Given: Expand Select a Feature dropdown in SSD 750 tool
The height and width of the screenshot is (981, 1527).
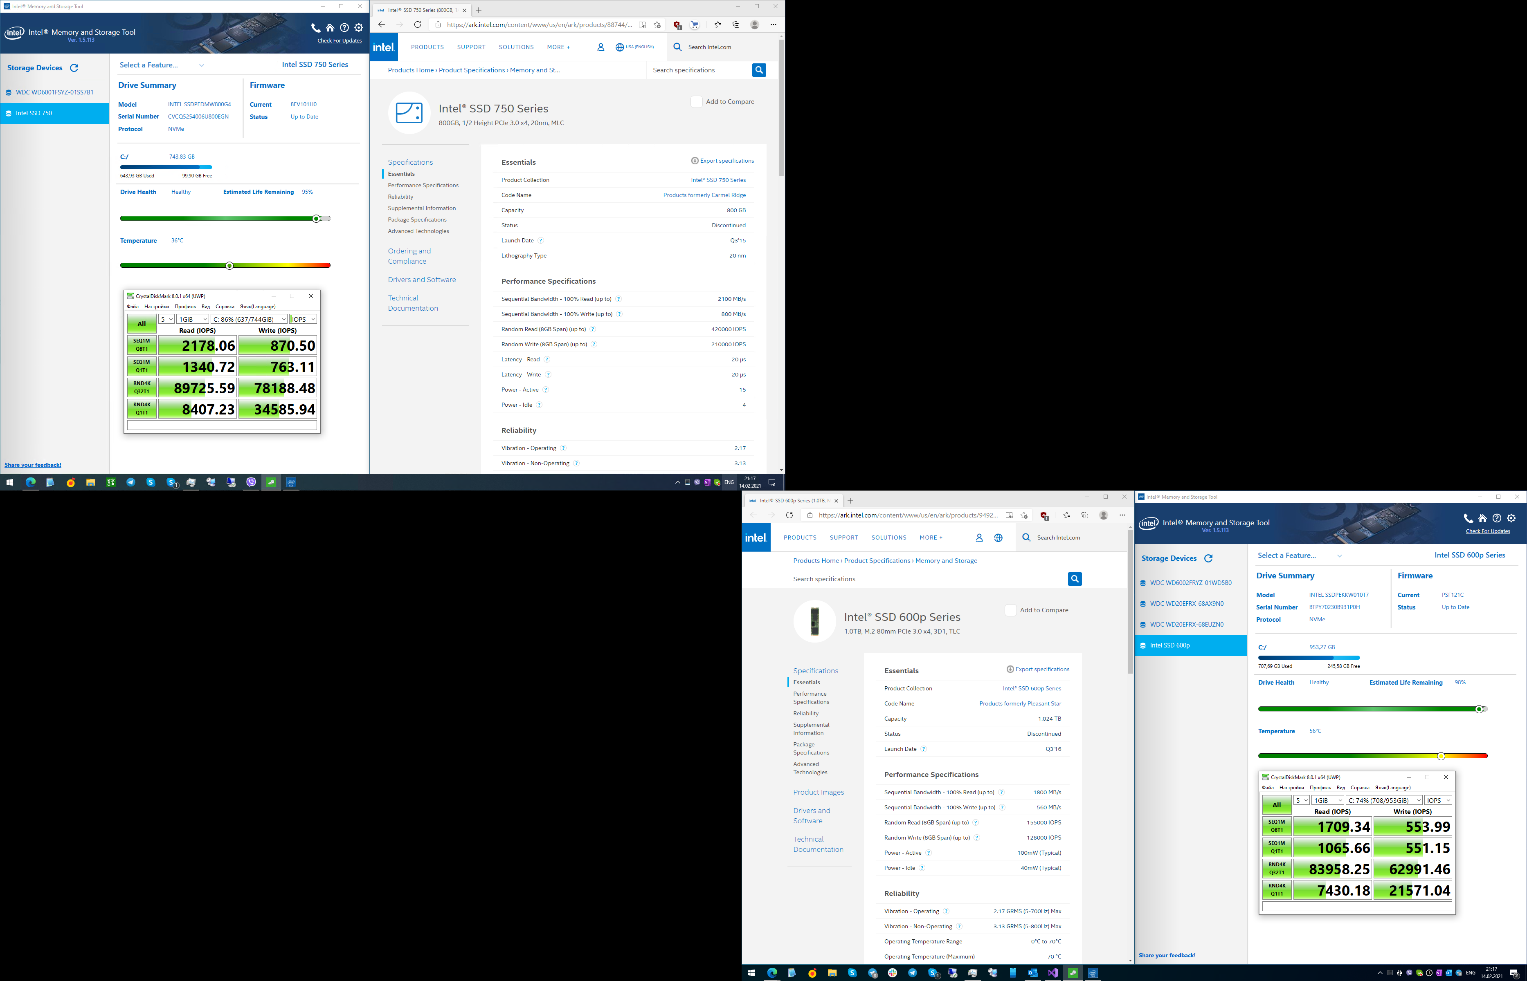Looking at the screenshot, I should [x=162, y=65].
